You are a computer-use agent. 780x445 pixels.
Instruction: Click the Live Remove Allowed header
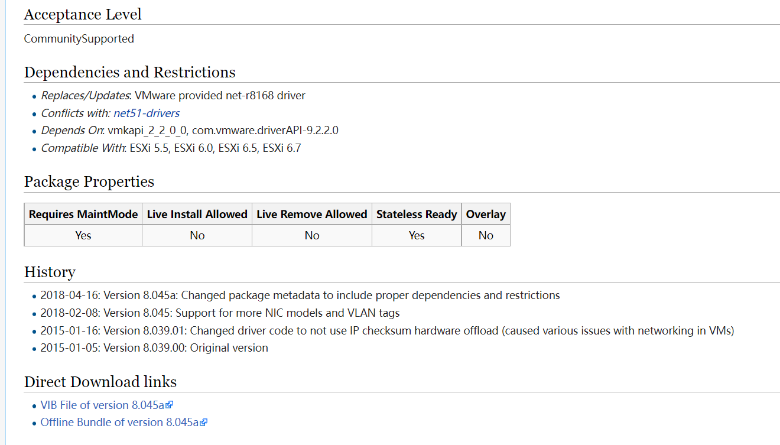pyautogui.click(x=311, y=214)
